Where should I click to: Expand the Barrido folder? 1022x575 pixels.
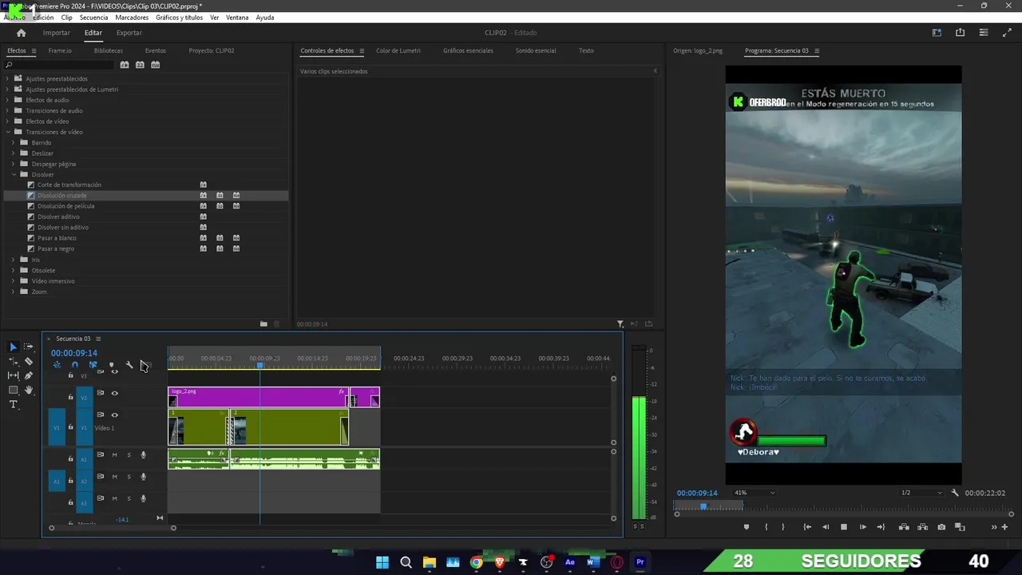[14, 142]
